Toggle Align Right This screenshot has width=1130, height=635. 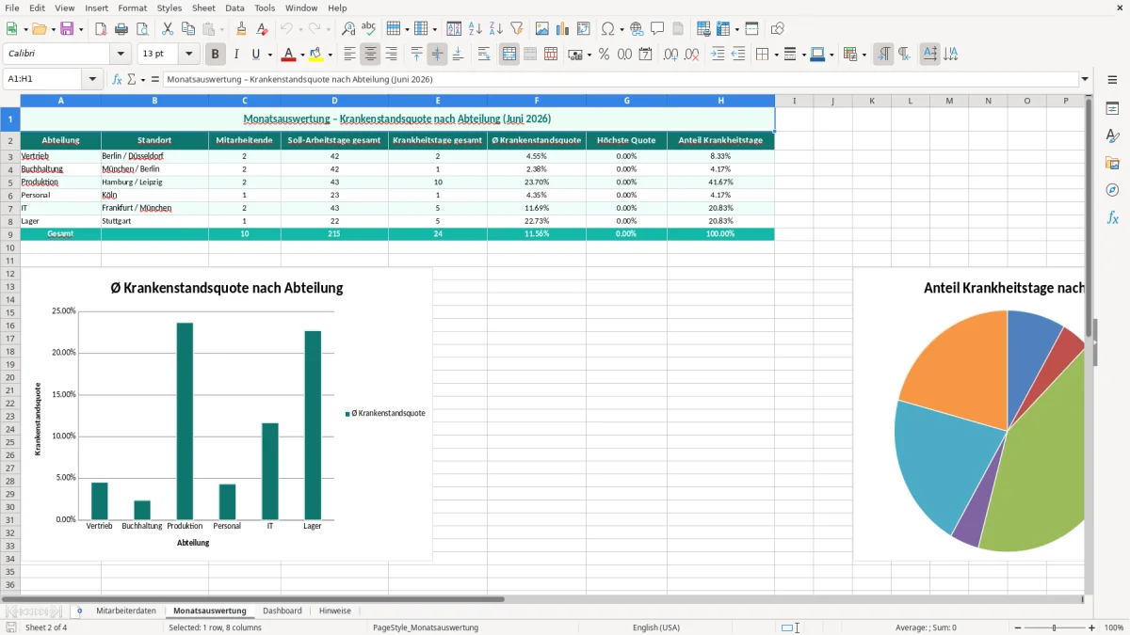(392, 55)
